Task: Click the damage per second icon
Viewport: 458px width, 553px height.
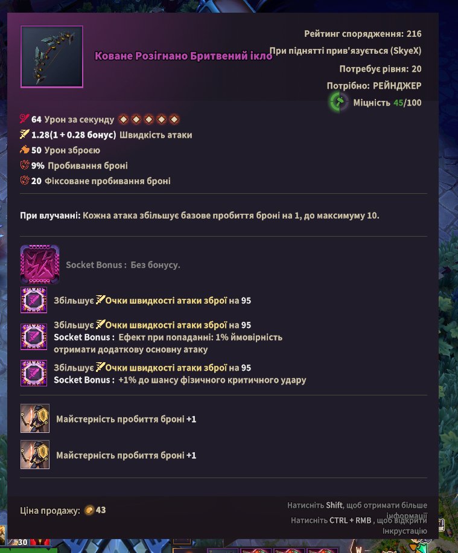Action: tap(24, 119)
